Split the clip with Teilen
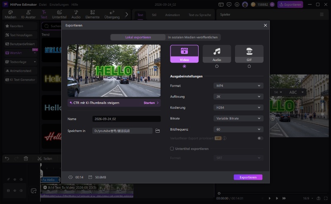The height and width of the screenshot is (204, 331). (45, 159)
